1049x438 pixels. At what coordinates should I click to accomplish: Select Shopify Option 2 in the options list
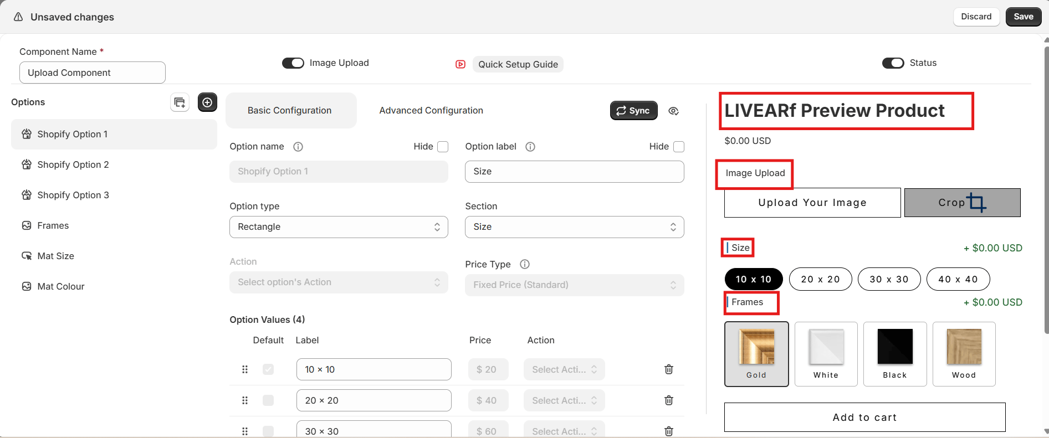114,164
